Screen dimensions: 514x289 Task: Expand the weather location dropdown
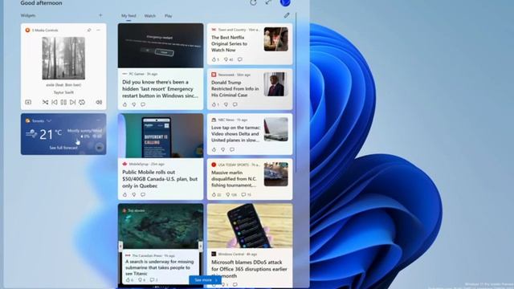(49, 121)
